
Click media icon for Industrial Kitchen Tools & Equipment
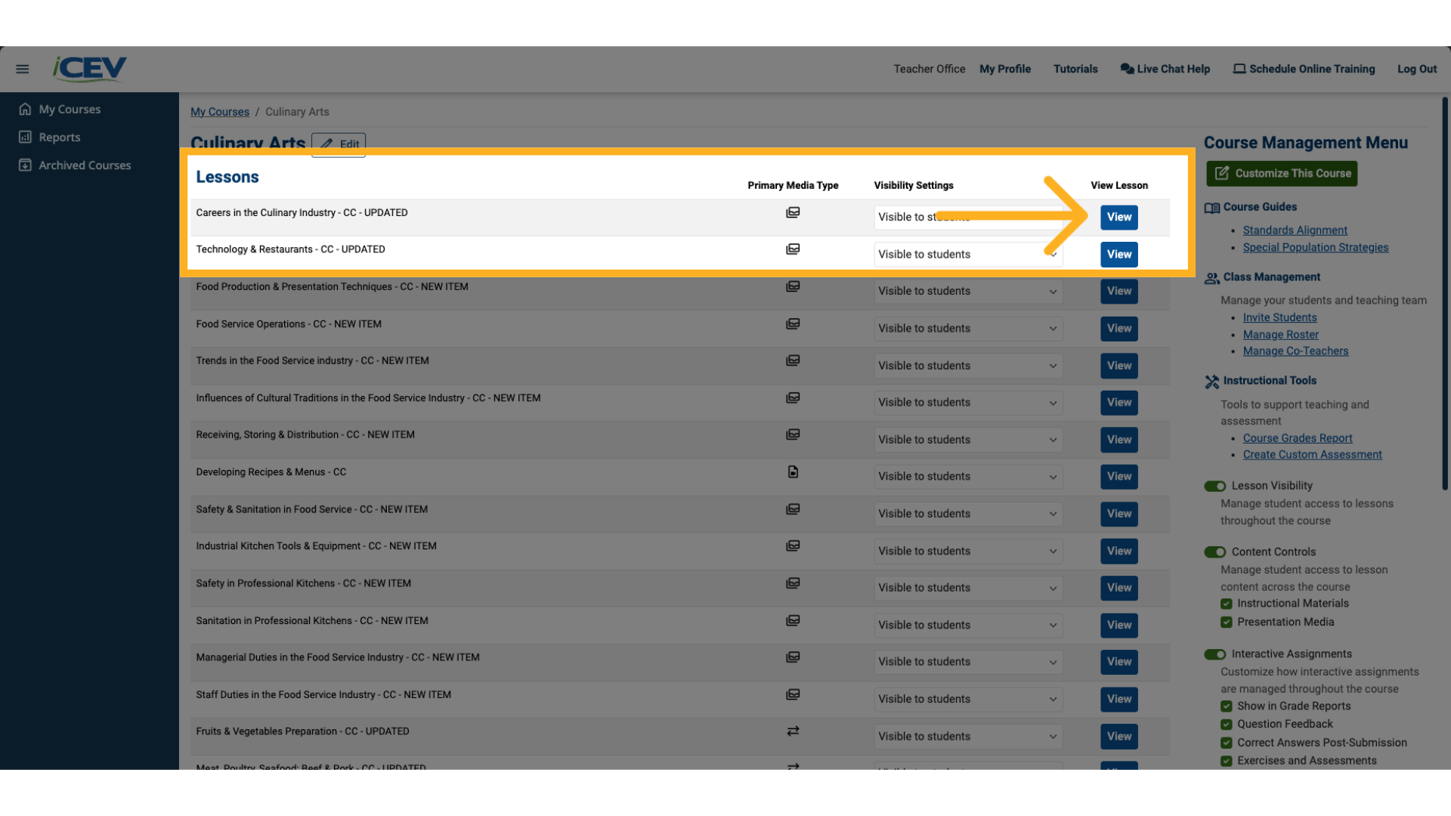click(793, 546)
